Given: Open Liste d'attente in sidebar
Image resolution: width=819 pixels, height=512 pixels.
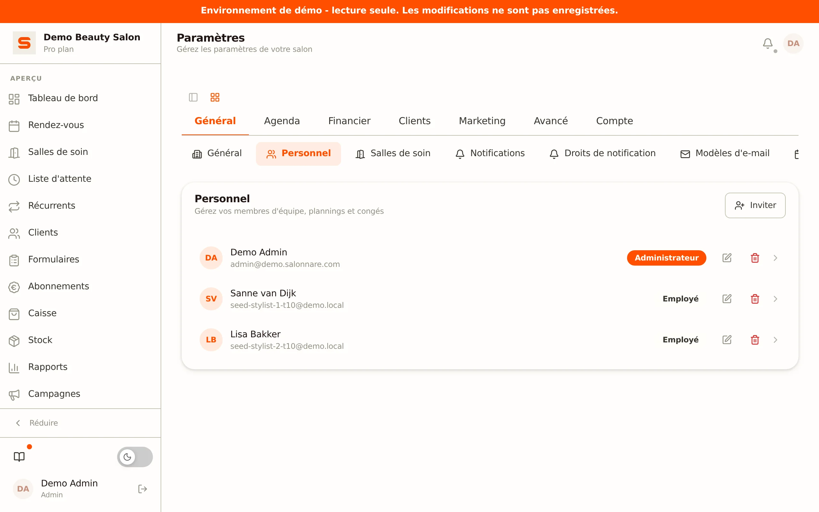Looking at the screenshot, I should (80, 179).
